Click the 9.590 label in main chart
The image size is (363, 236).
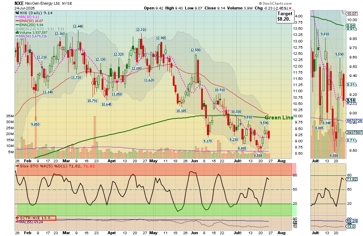(264, 123)
